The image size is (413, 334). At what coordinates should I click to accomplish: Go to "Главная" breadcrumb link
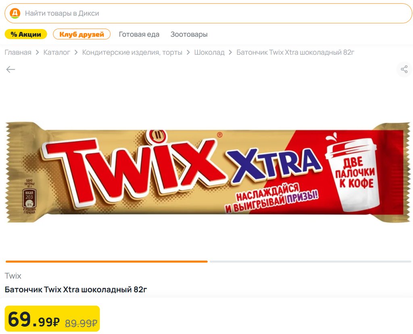(x=18, y=52)
